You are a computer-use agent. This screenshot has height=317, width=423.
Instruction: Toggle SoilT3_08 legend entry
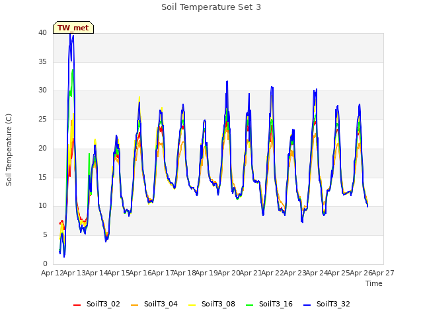click(211, 304)
